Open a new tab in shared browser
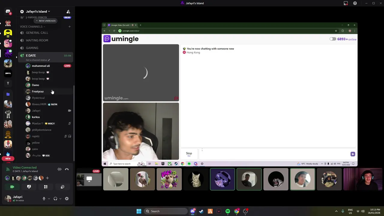Viewport: 384px width, 216px height. pyautogui.click(x=140, y=25)
